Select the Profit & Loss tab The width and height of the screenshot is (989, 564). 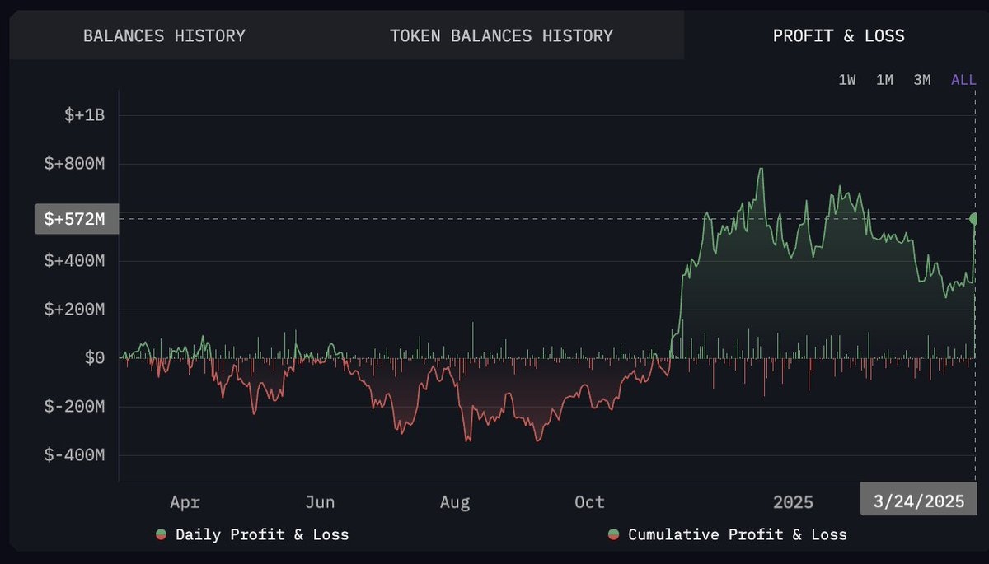coord(838,36)
